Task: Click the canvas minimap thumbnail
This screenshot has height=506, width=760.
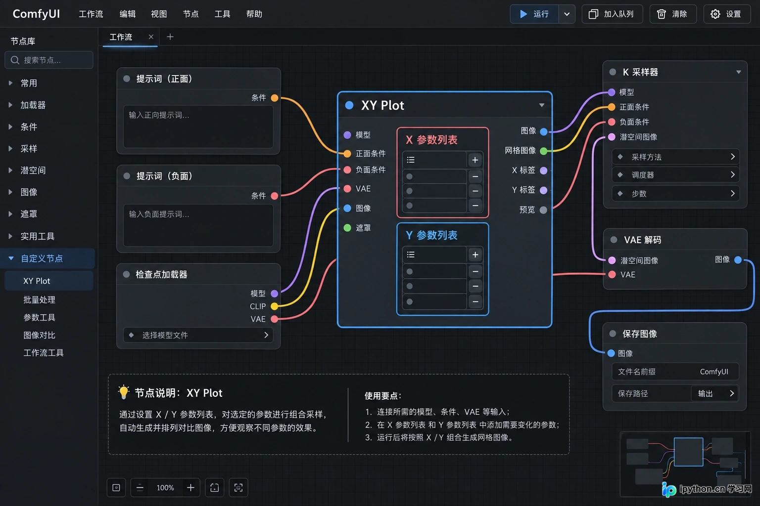Action: 685,464
